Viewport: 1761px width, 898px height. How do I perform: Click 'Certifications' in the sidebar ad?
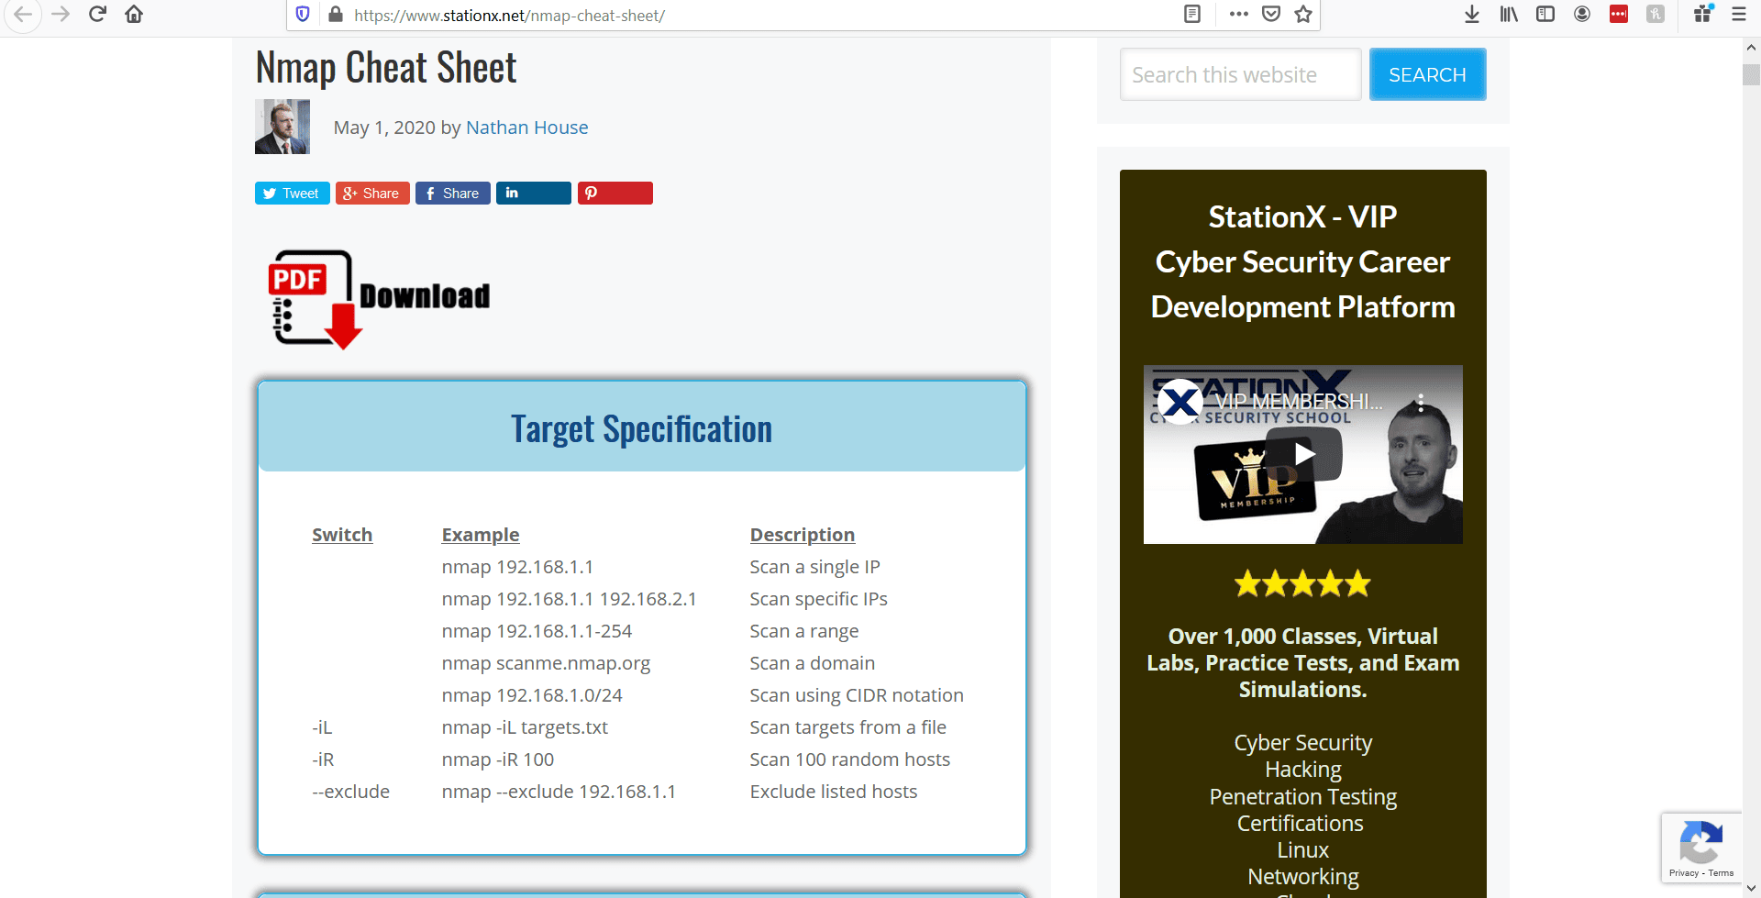pos(1301,824)
